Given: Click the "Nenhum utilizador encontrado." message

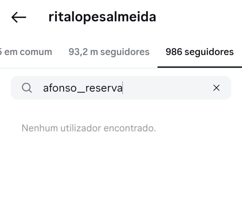Looking at the screenshot, I should coord(89,128).
